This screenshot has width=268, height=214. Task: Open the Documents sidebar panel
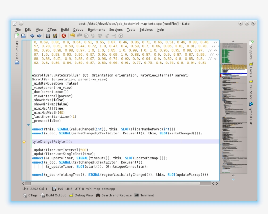pyautogui.click(x=17, y=52)
